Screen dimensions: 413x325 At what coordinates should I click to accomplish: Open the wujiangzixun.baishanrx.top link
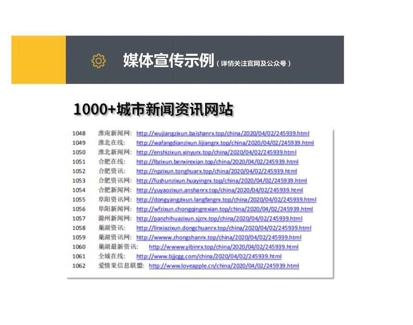(223, 133)
